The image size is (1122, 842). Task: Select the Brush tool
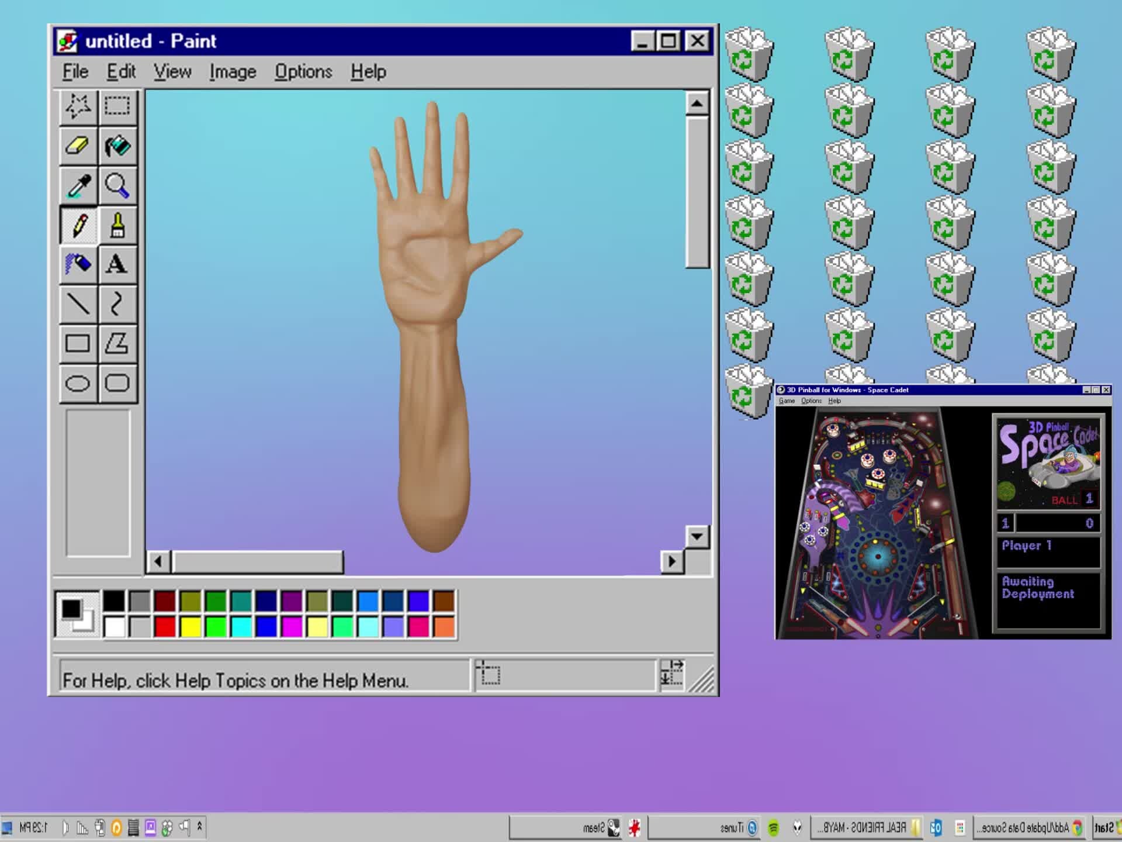coord(117,225)
